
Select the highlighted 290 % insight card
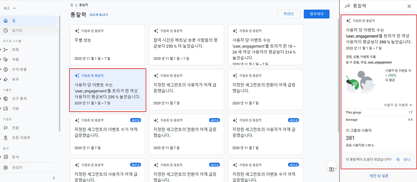pos(108,90)
